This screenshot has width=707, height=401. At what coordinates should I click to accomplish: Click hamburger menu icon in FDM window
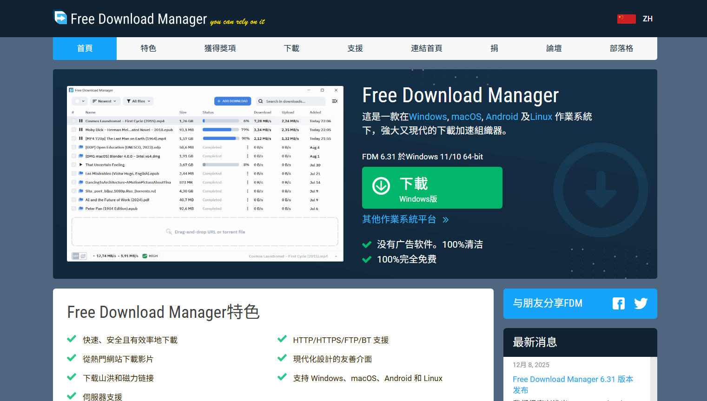tap(334, 101)
